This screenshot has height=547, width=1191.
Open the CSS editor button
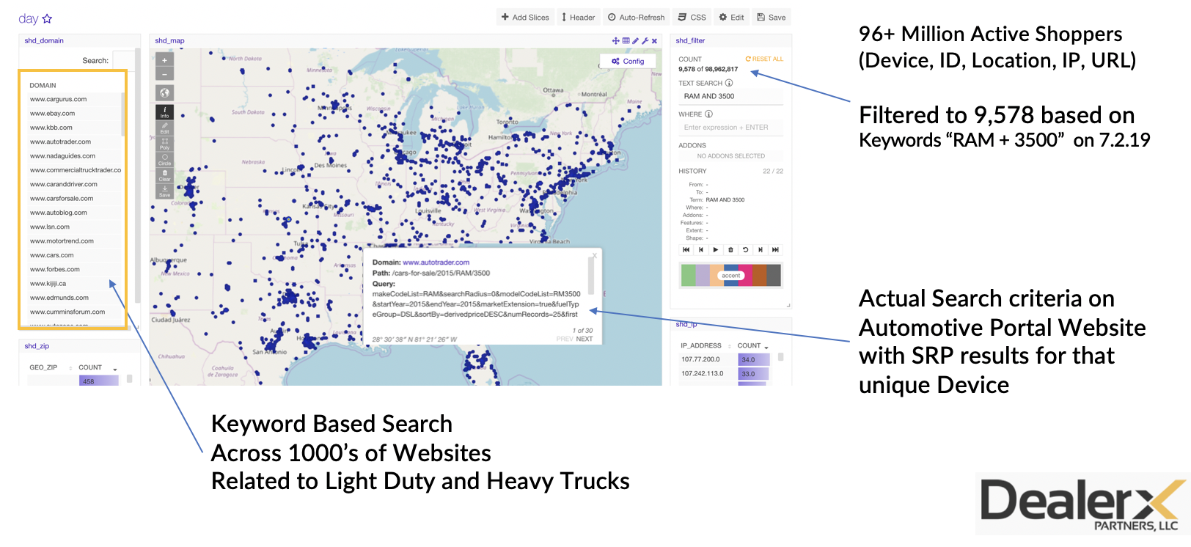click(x=692, y=18)
